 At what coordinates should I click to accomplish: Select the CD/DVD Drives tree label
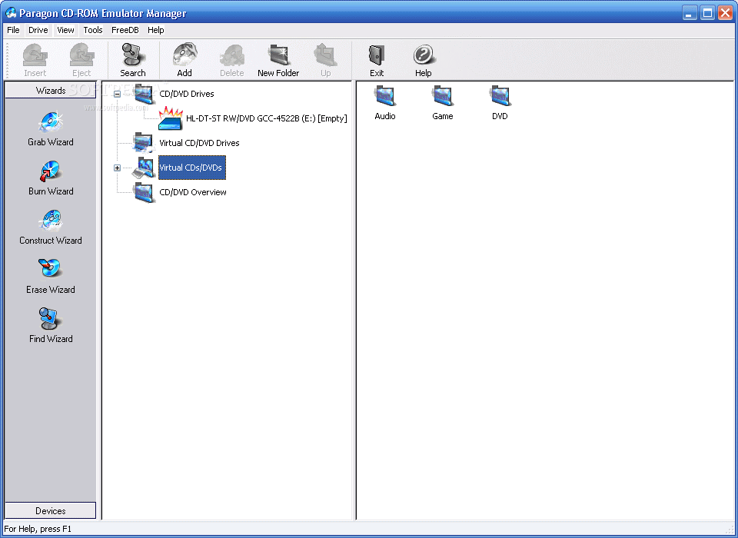[x=186, y=94]
